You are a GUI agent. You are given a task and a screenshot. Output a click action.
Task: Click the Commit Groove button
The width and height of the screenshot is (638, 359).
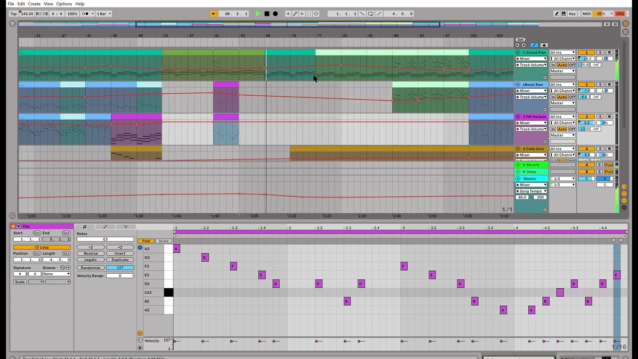(68, 268)
